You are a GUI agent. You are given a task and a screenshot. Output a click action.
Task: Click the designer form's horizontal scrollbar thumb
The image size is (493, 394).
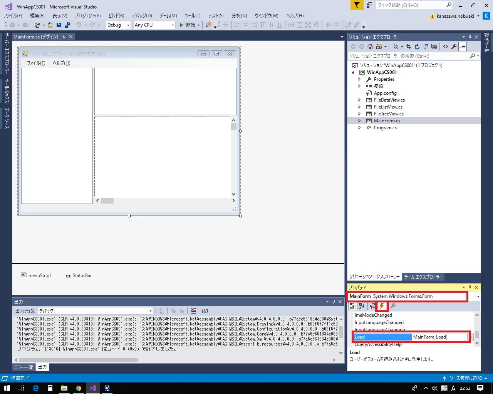[x=107, y=200]
